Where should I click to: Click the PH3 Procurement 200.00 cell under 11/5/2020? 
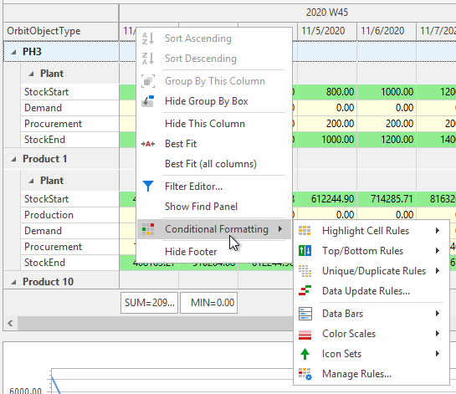(327, 124)
